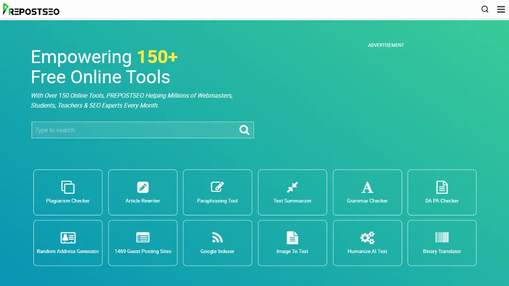The height and width of the screenshot is (286, 509).
Task: Select the Image To Text converter icon
Action: coord(292,238)
